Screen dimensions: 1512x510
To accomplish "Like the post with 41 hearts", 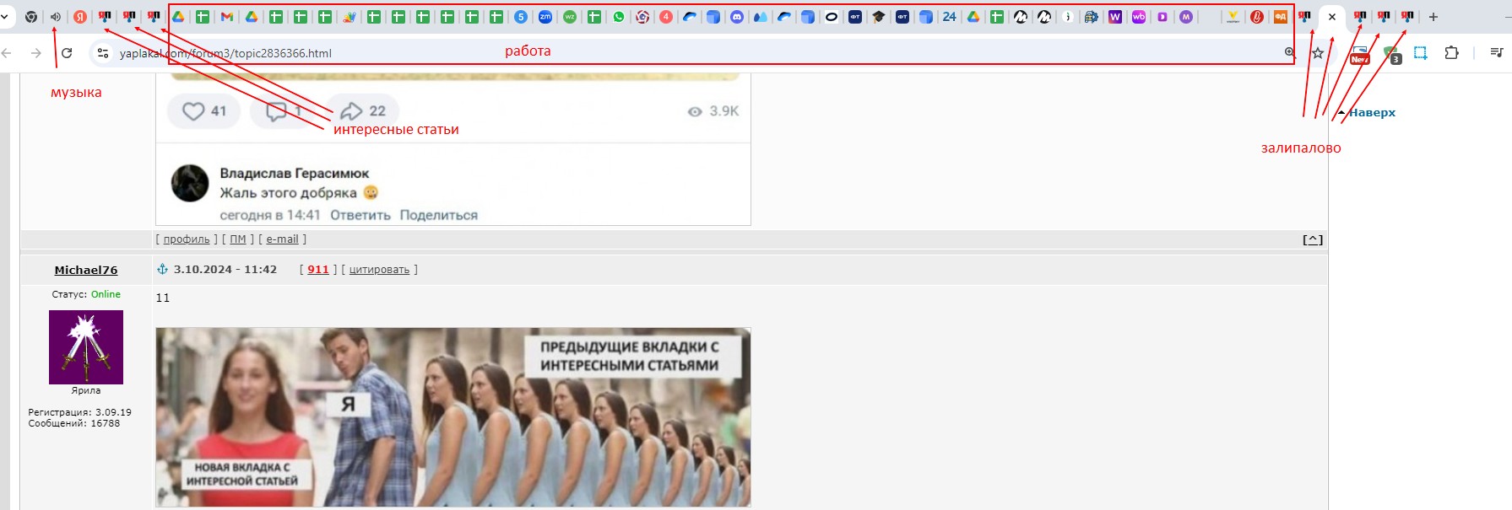I will [204, 111].
